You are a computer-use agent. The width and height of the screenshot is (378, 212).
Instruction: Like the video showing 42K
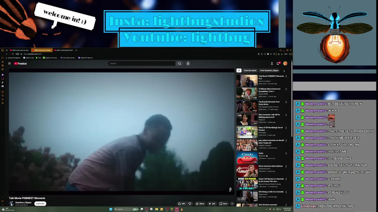click(181, 203)
